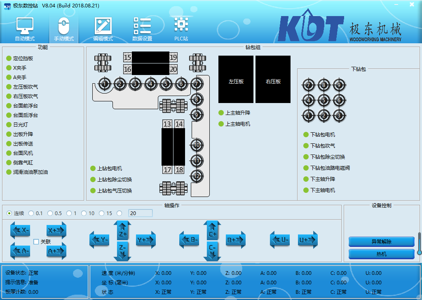Click the X- axis jog arrow
The width and height of the screenshot is (422, 300).
[x=20, y=230]
